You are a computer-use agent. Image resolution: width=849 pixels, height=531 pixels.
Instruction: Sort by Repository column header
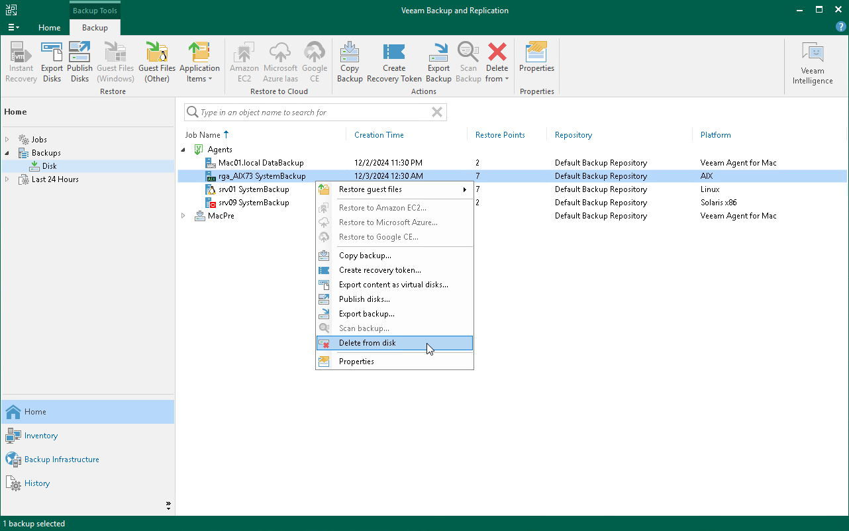click(574, 134)
